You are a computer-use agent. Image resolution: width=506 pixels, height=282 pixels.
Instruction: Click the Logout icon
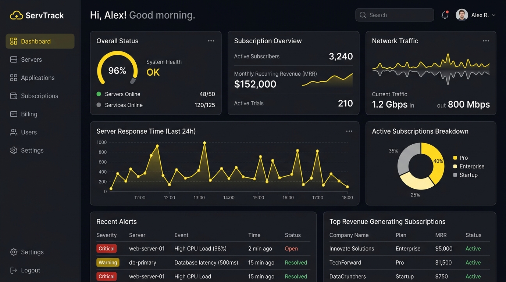[x=14, y=270]
